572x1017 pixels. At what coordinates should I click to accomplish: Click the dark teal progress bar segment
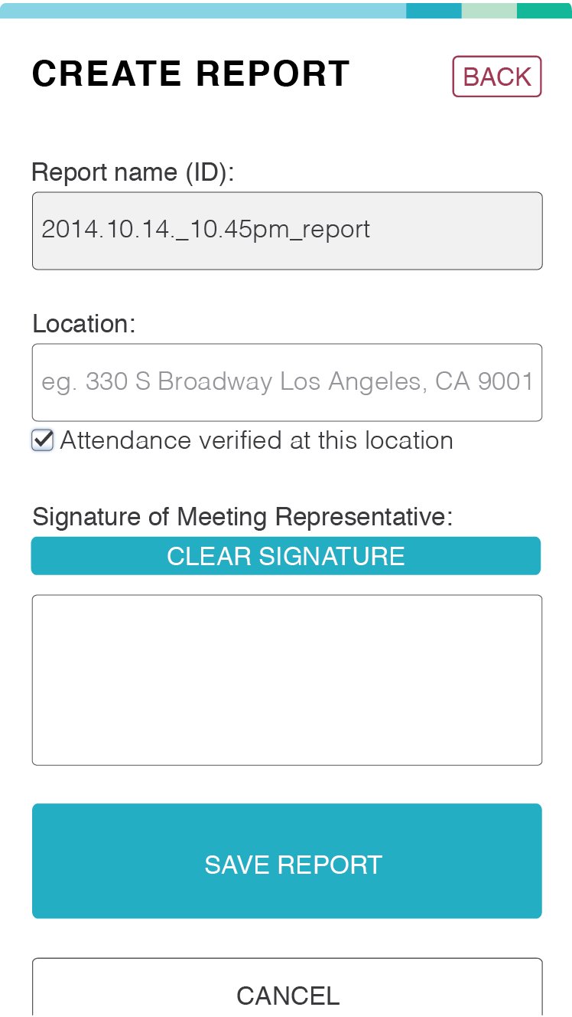434,11
